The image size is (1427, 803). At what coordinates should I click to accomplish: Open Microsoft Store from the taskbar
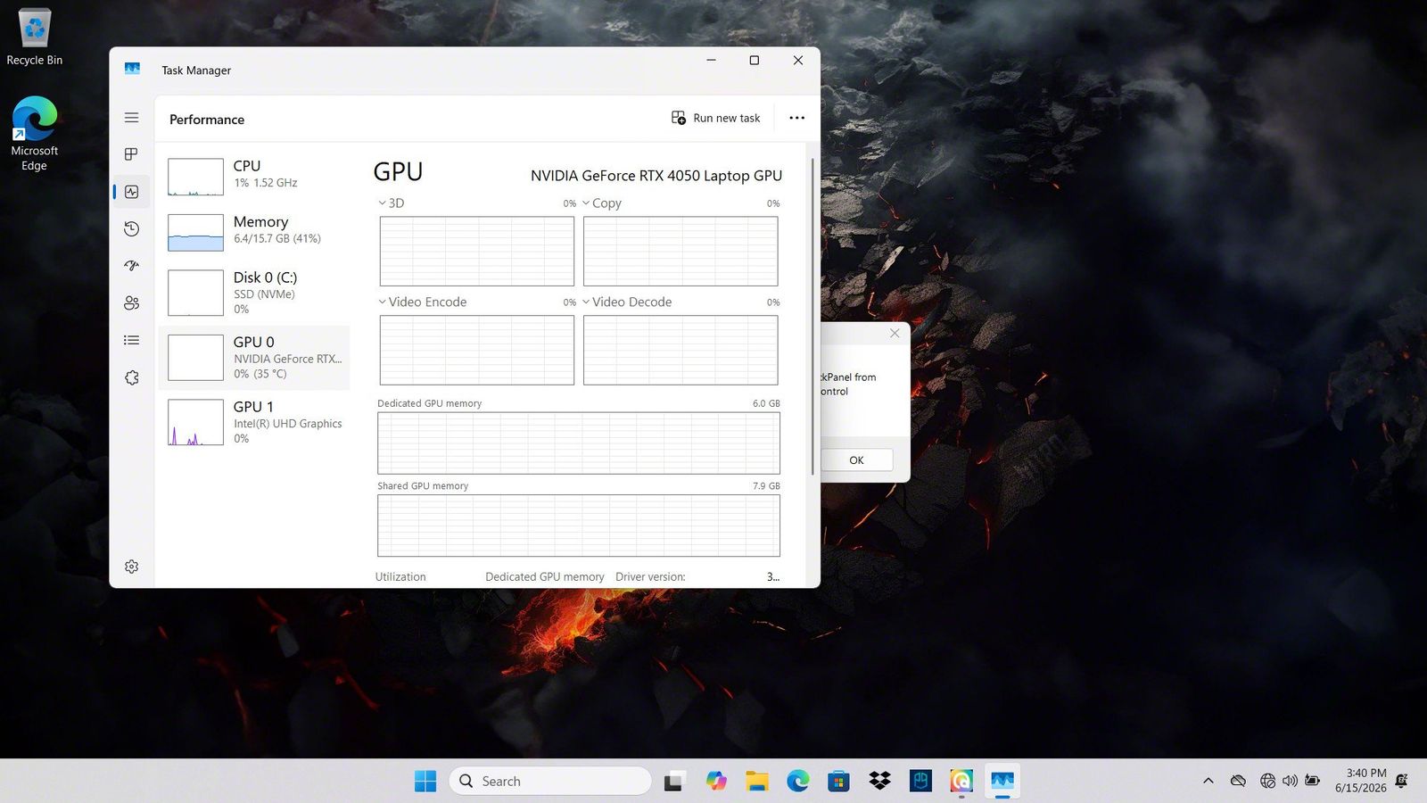[x=838, y=781]
